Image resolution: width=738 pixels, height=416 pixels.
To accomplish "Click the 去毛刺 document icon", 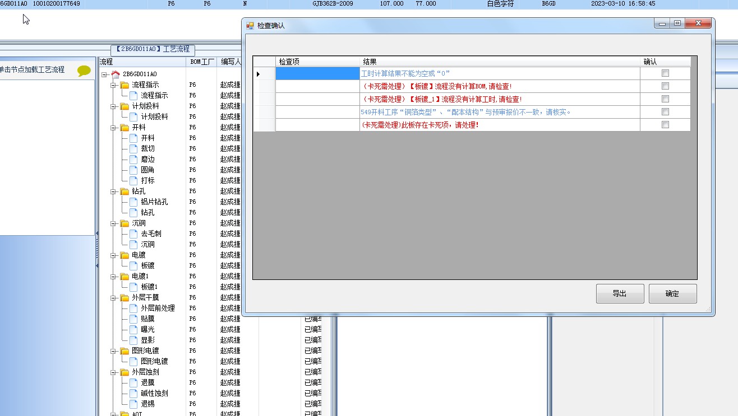I will click(x=133, y=233).
